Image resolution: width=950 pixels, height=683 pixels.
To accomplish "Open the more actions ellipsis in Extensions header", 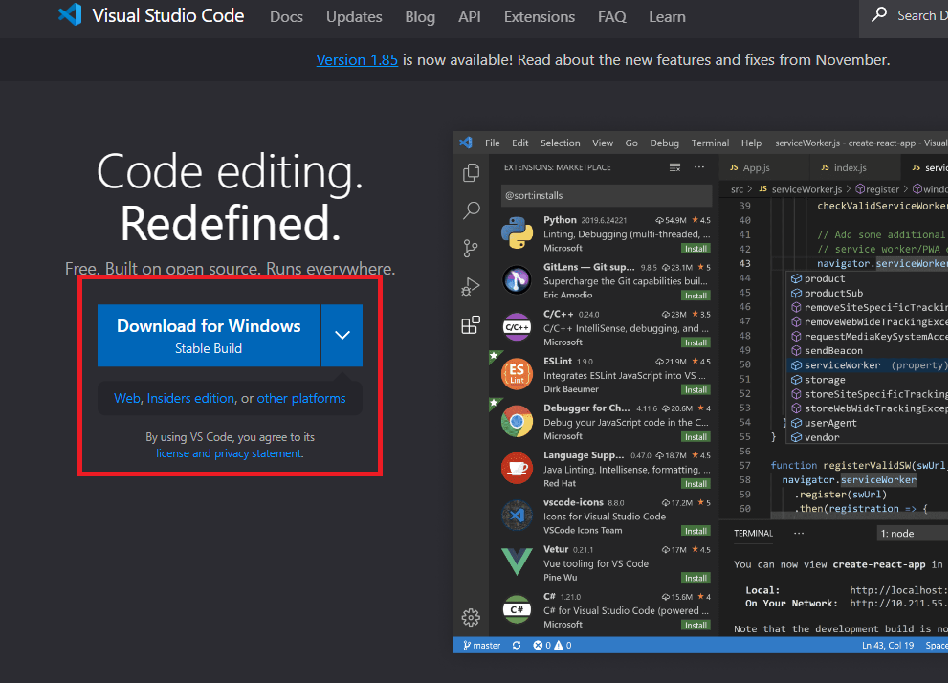I will (x=699, y=167).
